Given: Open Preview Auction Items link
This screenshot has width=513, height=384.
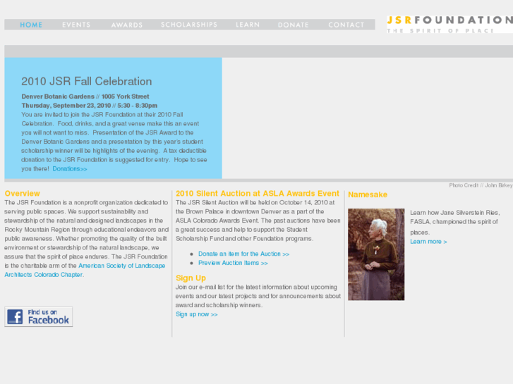Looking at the screenshot, I should [233, 263].
